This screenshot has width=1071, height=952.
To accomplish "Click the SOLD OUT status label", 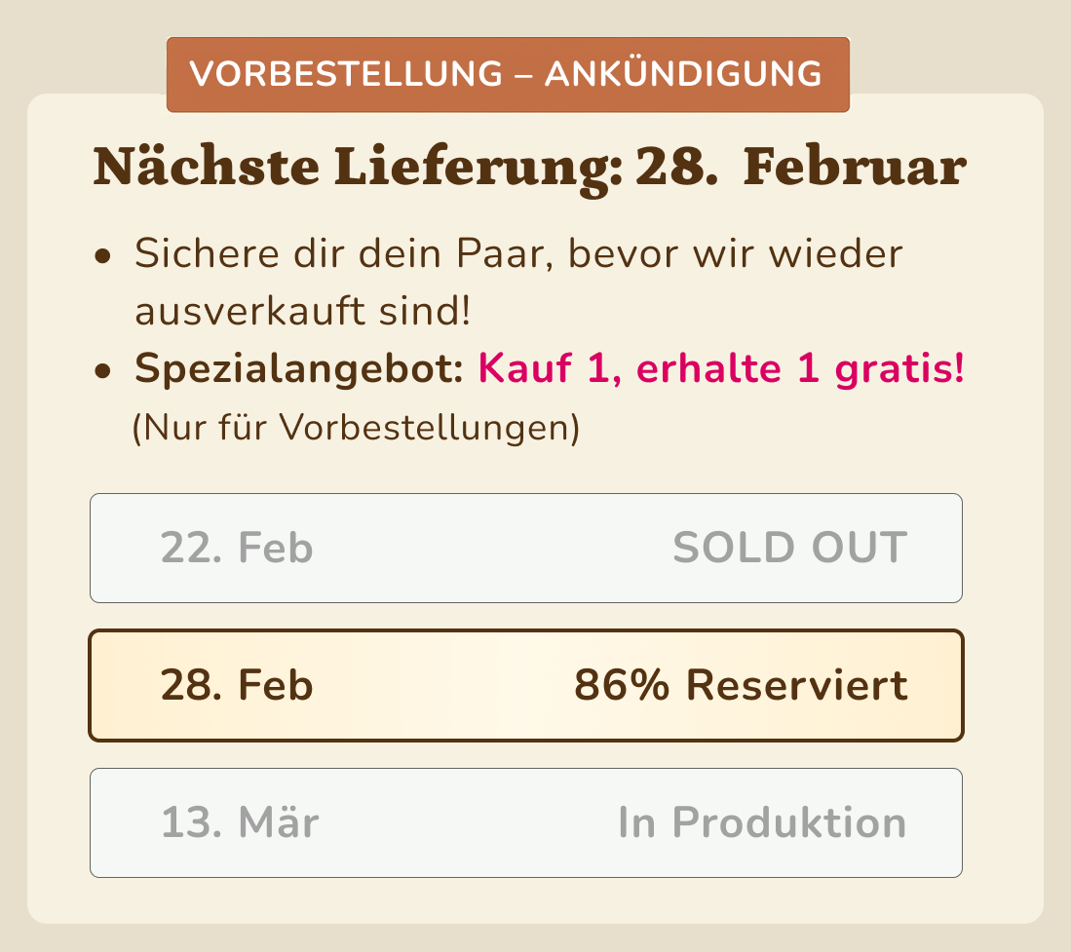I will (789, 548).
